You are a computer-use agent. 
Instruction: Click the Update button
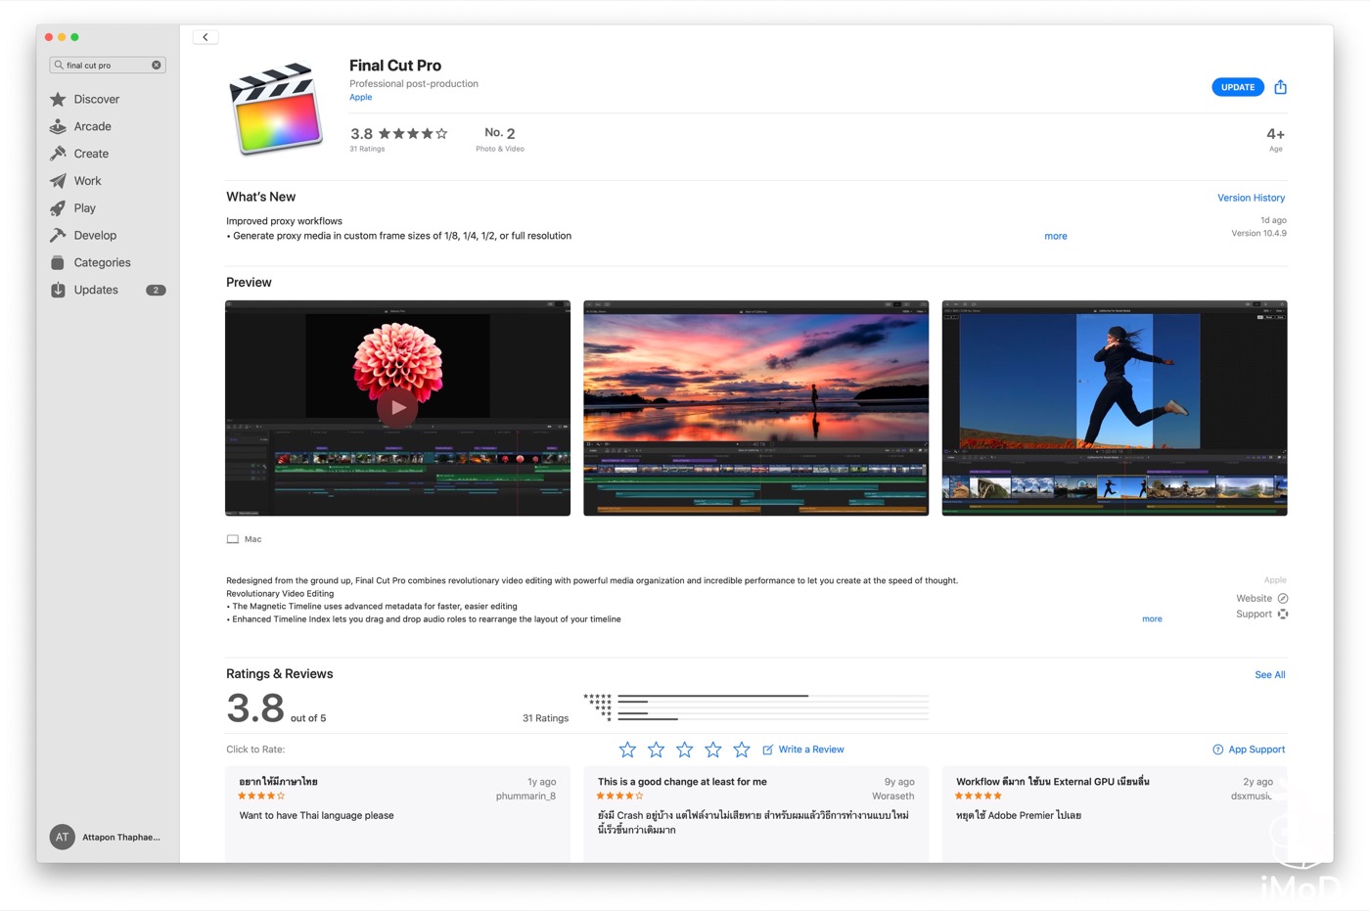pyautogui.click(x=1237, y=87)
